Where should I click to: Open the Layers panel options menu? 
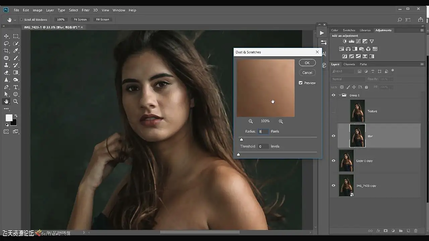422,64
